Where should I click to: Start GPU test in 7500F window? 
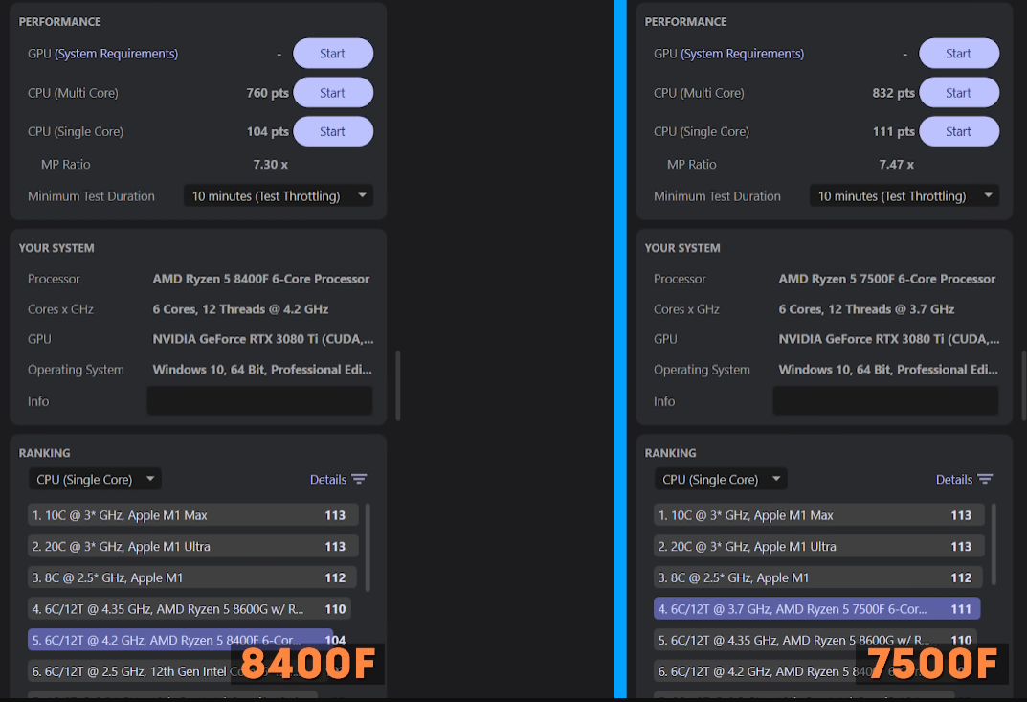click(x=959, y=54)
